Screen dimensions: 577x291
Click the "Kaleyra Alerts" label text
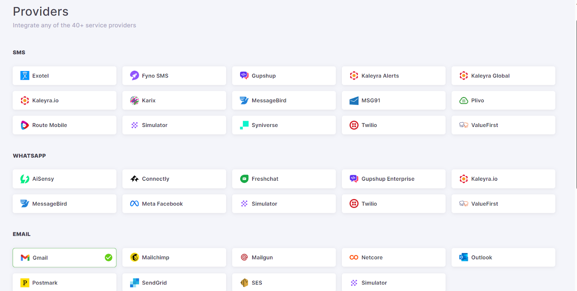380,76
